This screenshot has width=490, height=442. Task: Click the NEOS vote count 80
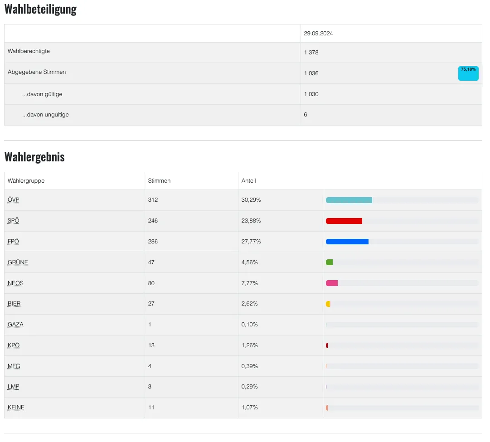pos(151,283)
